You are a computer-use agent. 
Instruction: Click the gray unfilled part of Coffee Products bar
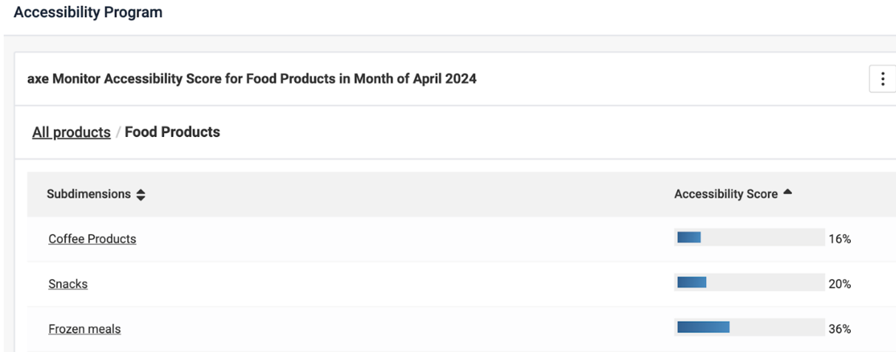click(x=761, y=237)
